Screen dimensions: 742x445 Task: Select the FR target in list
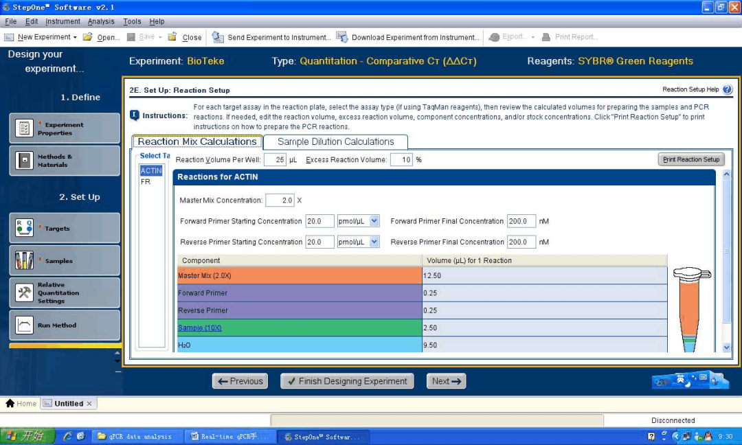click(146, 182)
